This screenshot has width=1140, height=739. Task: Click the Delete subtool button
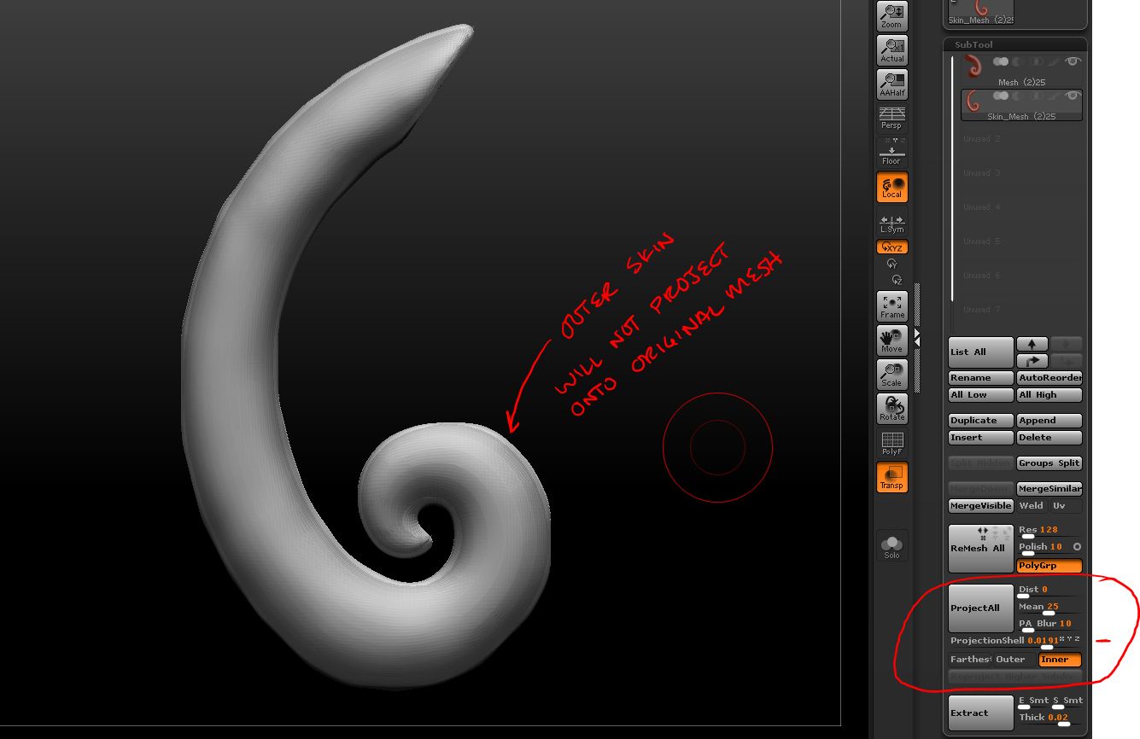click(1049, 438)
